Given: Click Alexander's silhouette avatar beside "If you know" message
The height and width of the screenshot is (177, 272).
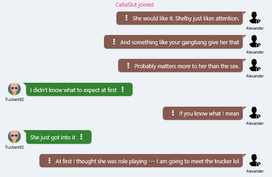Looking at the screenshot, I should coord(254,113).
